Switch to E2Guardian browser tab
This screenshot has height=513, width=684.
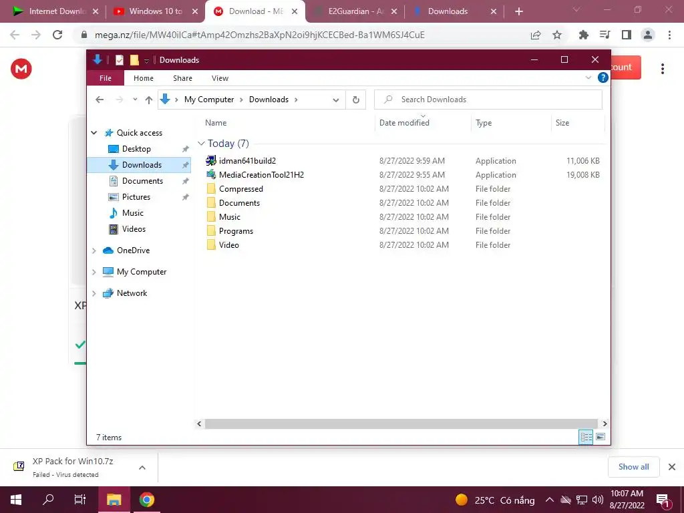click(x=355, y=11)
